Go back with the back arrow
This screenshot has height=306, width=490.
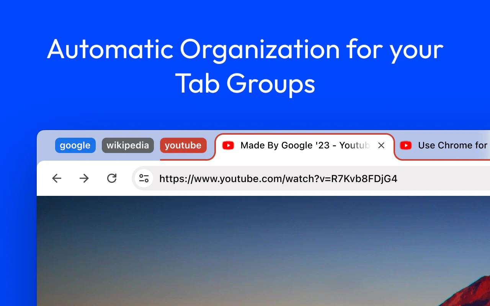[x=57, y=178]
